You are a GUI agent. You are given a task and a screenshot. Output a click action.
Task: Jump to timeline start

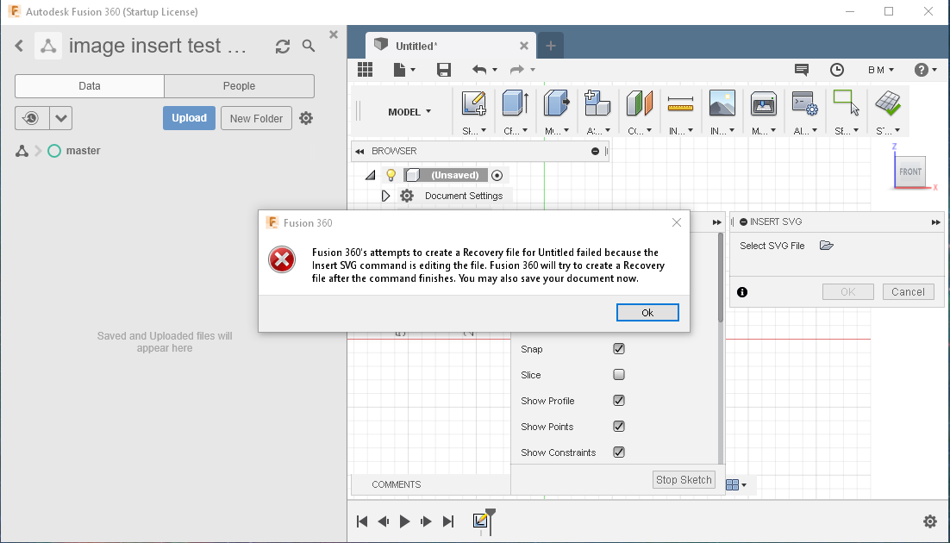[x=362, y=521]
